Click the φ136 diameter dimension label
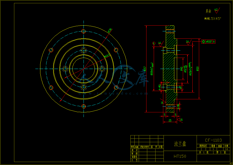The width and height of the screenshot is (233, 165). [110, 30]
